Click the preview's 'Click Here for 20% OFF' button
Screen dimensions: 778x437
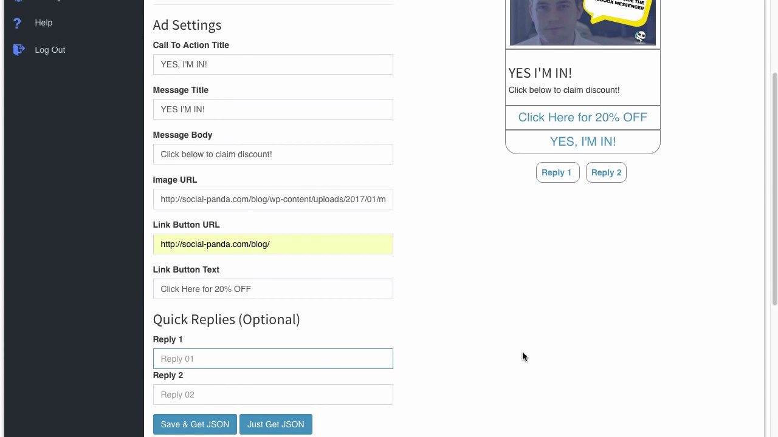pos(582,118)
